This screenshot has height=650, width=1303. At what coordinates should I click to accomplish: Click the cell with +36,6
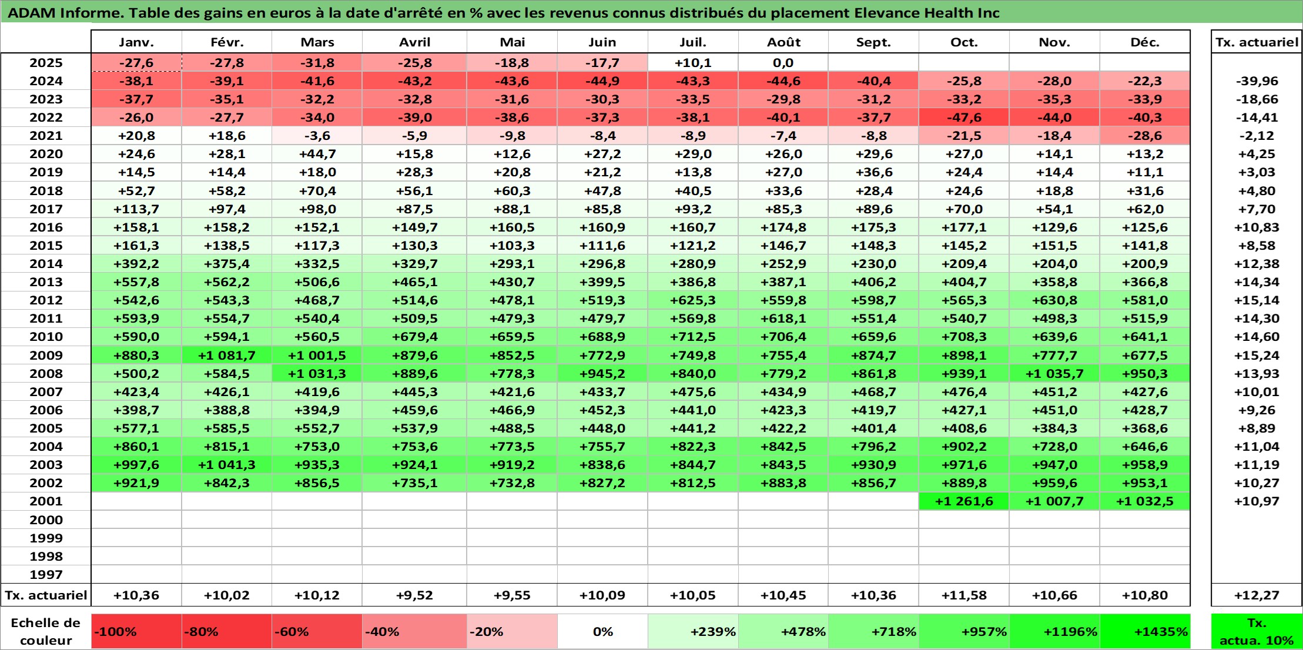click(x=873, y=172)
